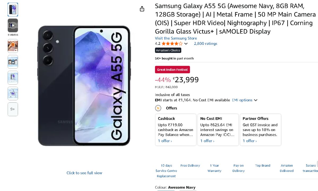Click the Offers percent badge icon
This screenshot has height=191, width=318.
pyautogui.click(x=158, y=108)
